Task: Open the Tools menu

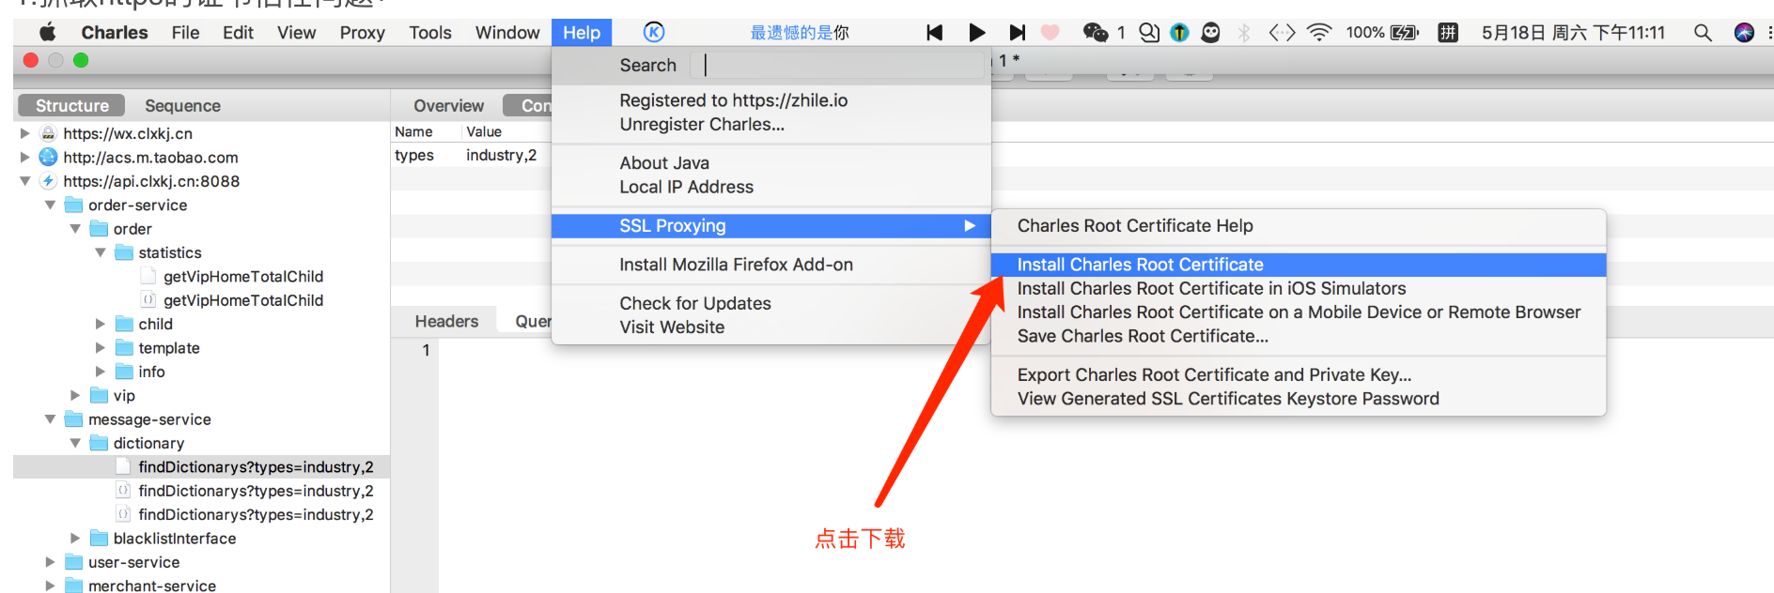Action: [x=430, y=33]
